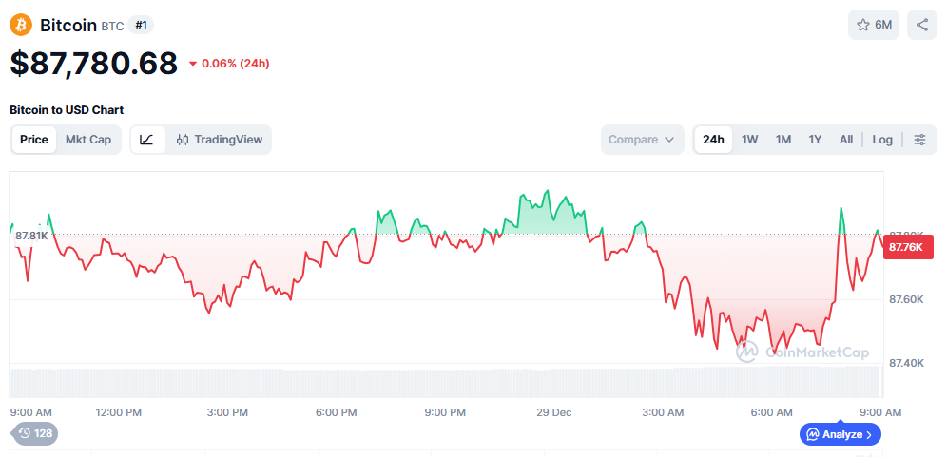Show the 1Y time range
This screenshot has height=457, width=947.
[x=815, y=140]
